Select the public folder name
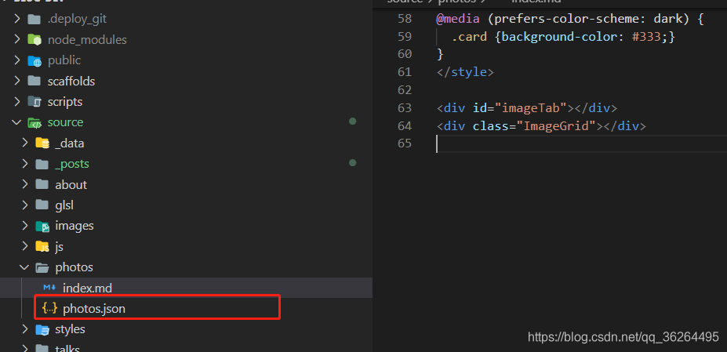 [64, 60]
